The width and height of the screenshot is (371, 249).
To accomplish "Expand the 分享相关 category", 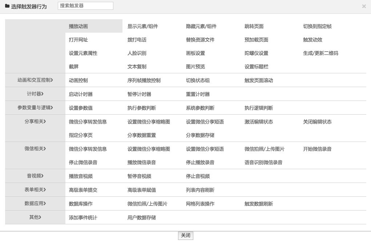I will pos(35,122).
